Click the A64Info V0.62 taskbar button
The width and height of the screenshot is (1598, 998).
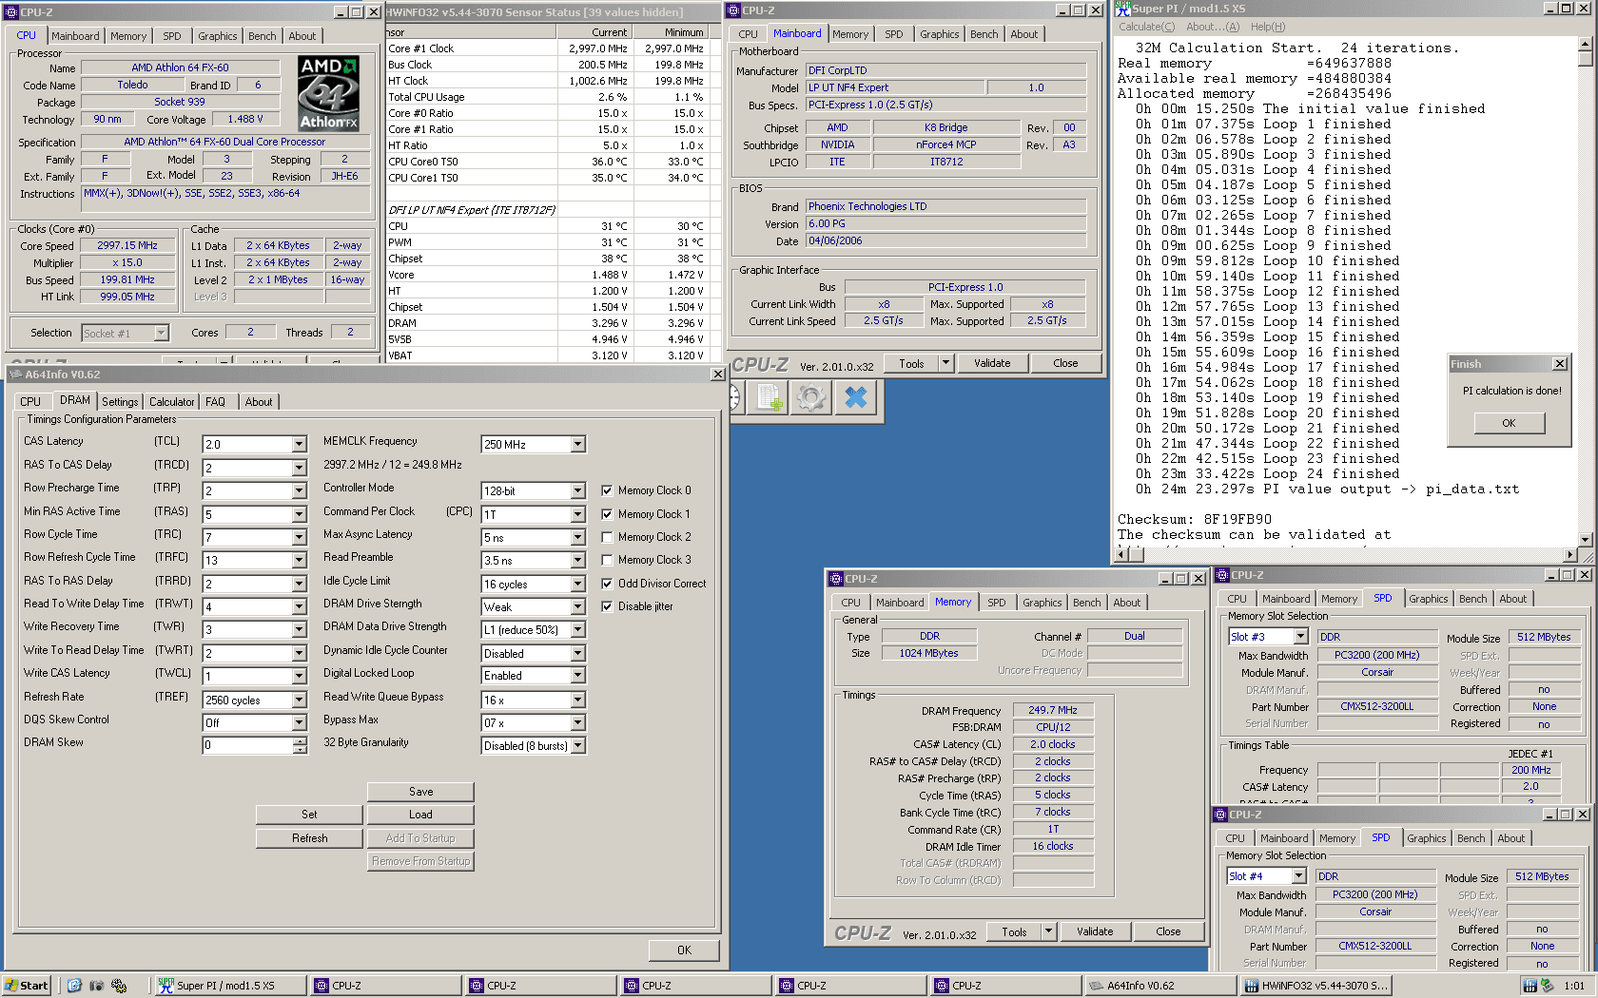pyautogui.click(x=1160, y=986)
